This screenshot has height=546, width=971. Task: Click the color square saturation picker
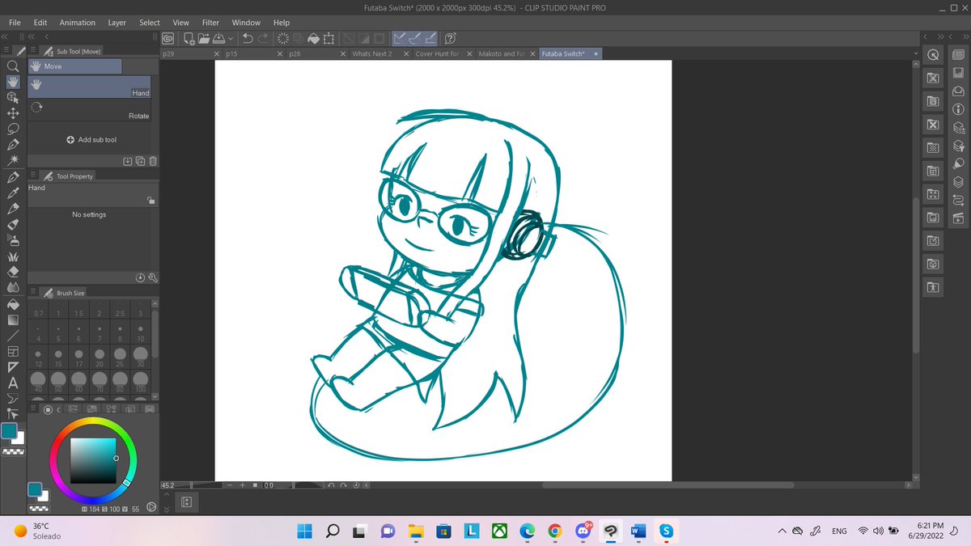click(94, 461)
